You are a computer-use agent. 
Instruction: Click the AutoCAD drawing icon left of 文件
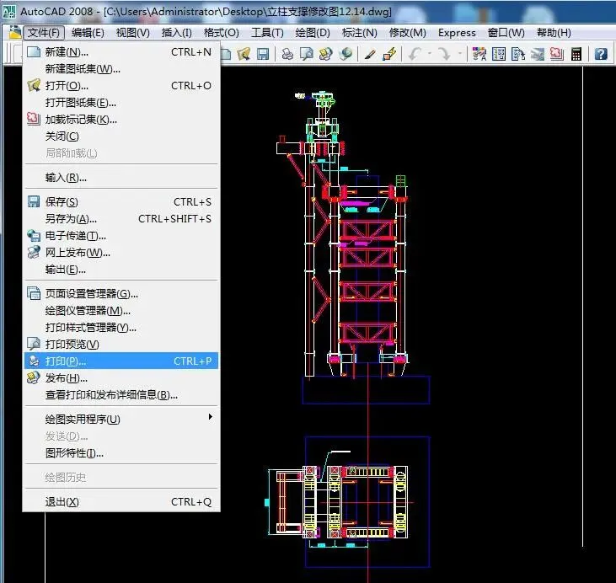[x=14, y=32]
